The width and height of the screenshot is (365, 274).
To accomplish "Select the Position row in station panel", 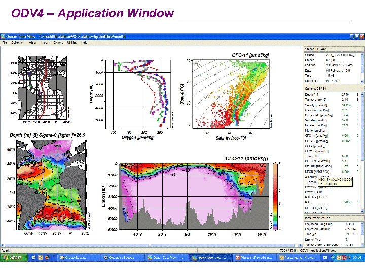I will tap(332, 65).
